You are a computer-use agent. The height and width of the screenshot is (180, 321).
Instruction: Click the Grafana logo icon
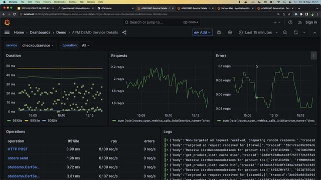point(7,22)
